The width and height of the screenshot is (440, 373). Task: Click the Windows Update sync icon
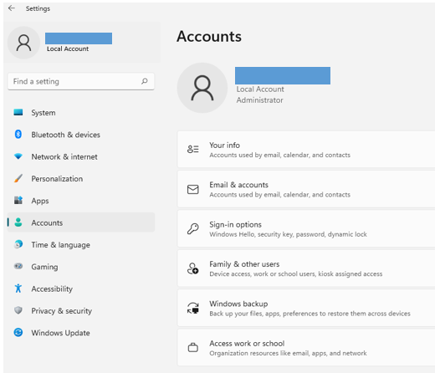18,332
